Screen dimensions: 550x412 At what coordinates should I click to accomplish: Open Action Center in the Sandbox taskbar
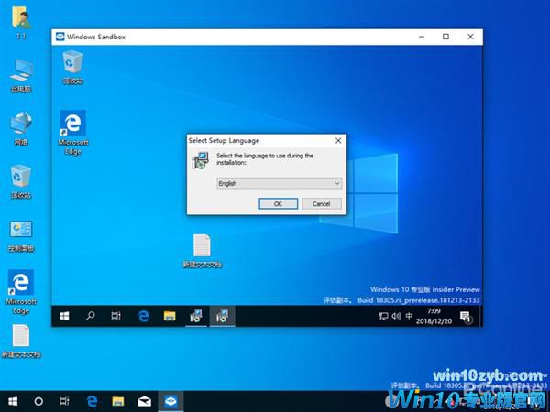[x=467, y=317]
